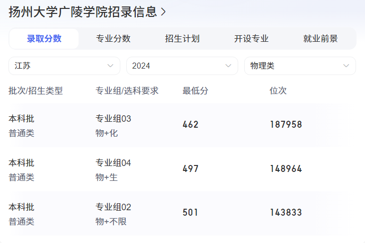Switch to the 专业分数 tab
This screenshot has height=243, width=365.
coord(113,39)
